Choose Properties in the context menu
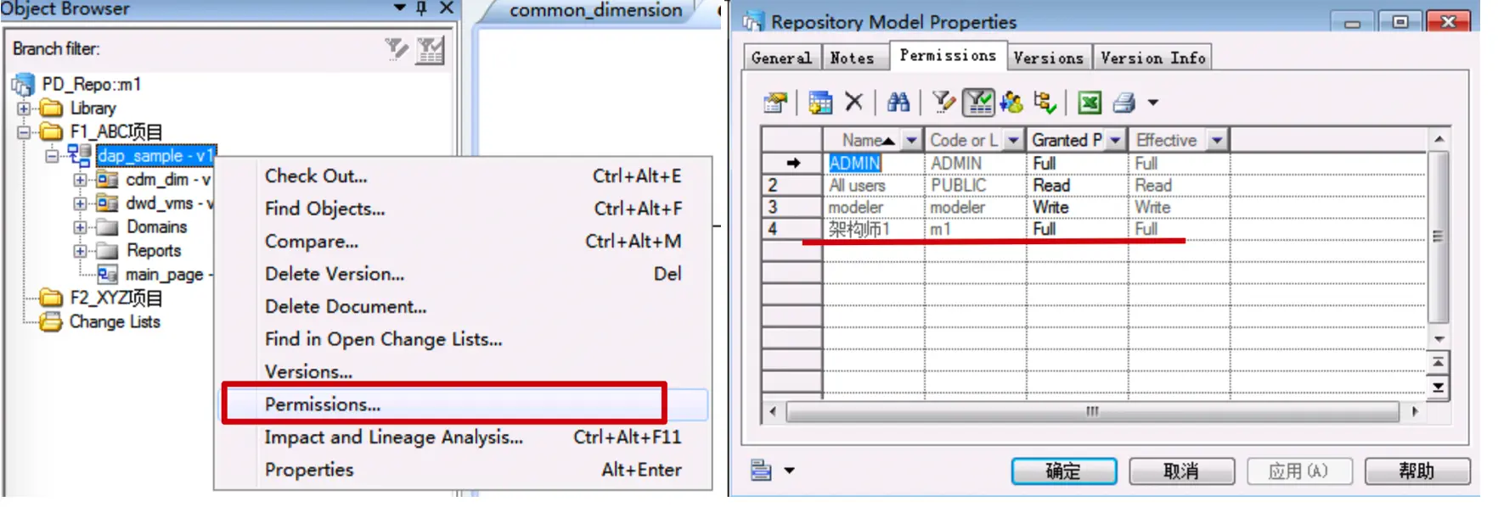The width and height of the screenshot is (1498, 507). (x=465, y=470)
